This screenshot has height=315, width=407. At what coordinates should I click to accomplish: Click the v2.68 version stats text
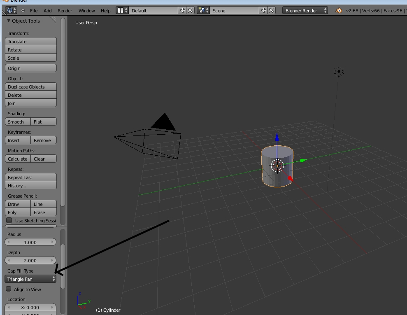coord(376,11)
